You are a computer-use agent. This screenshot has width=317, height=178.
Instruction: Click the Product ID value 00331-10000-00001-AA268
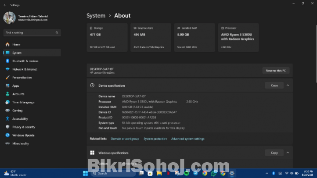139,117
